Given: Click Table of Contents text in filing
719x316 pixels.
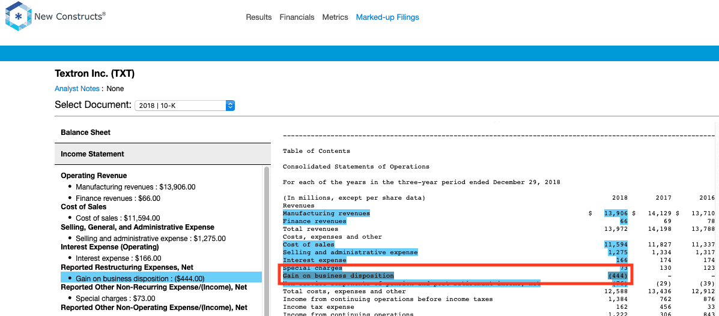Looking at the screenshot, I should pos(317,151).
